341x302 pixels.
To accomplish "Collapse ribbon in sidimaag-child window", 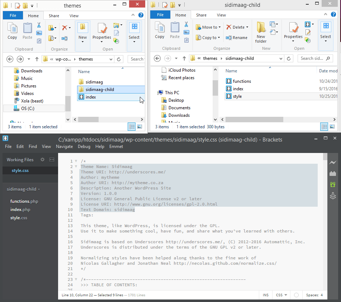I will tap(326, 14).
